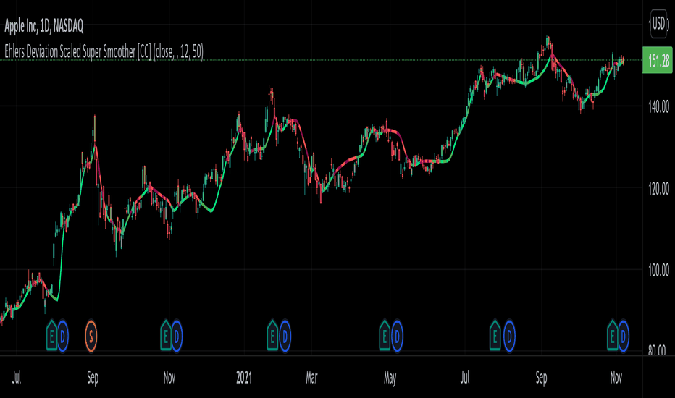
Task: Open the last earnings E marker under the 151.28 price
Action: pyautogui.click(x=612, y=336)
